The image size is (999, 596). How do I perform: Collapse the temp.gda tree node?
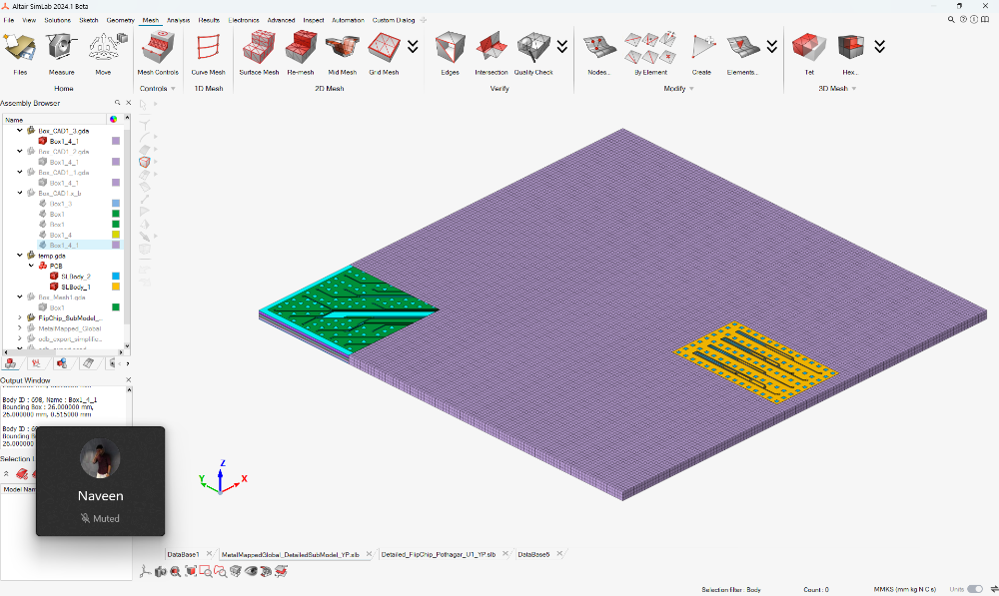point(20,256)
